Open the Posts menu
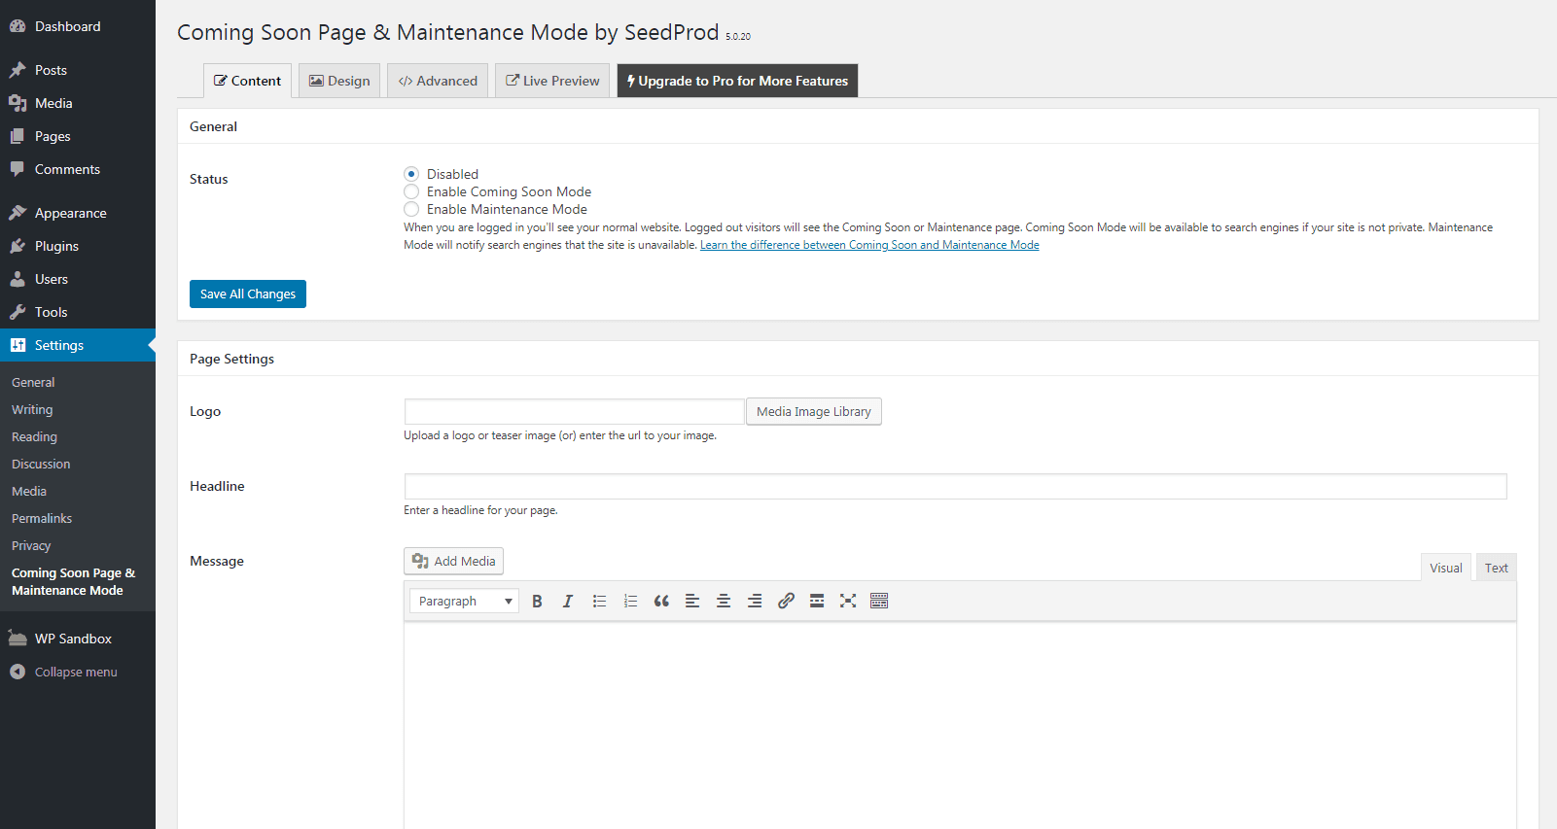Viewport: 1557px width, 829px height. (78, 70)
